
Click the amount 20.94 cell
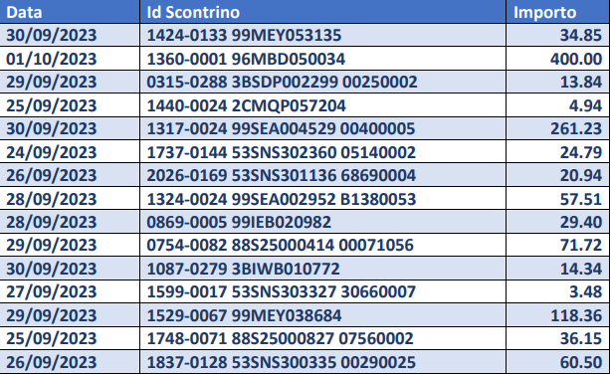[x=558, y=175]
